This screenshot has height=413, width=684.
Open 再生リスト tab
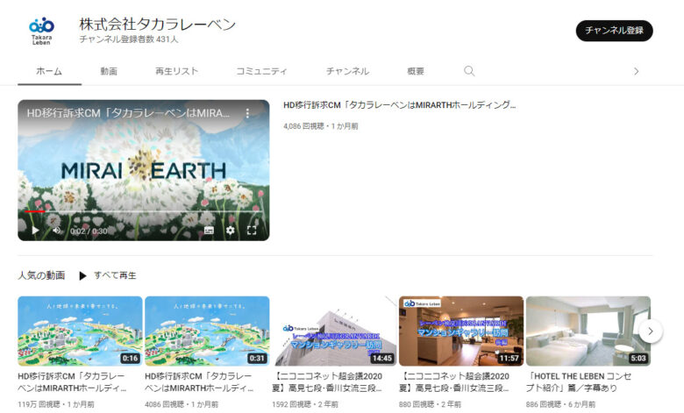(176, 71)
